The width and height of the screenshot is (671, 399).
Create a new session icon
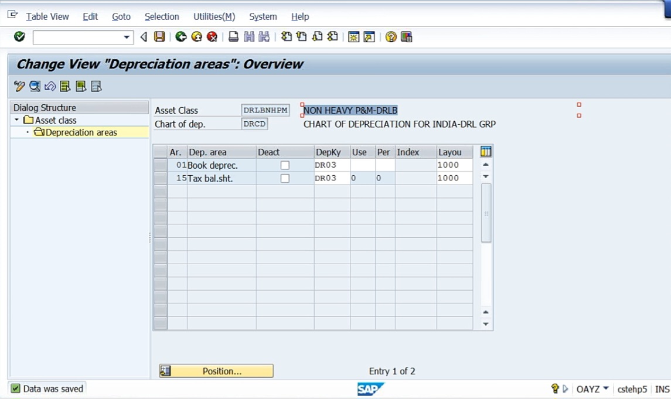[353, 37]
